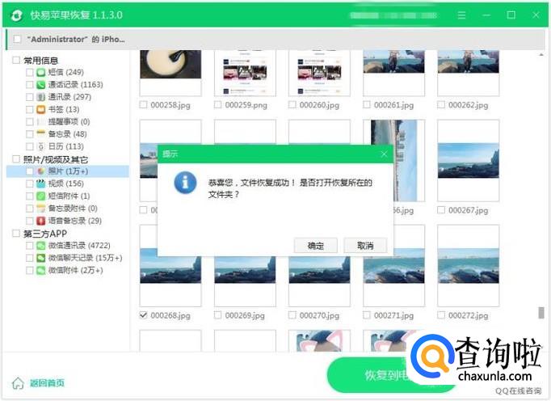Click the 视频 clapperboard icon
Image resolution: width=551 pixels, height=401 pixels.
41,184
